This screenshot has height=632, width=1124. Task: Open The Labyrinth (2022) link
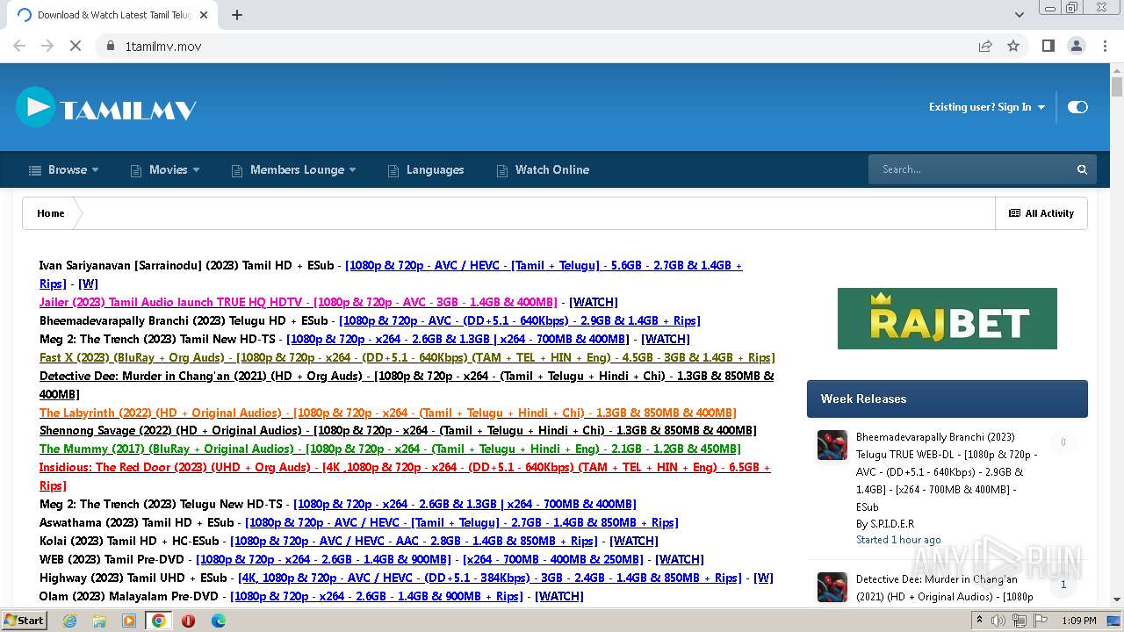[x=388, y=413]
